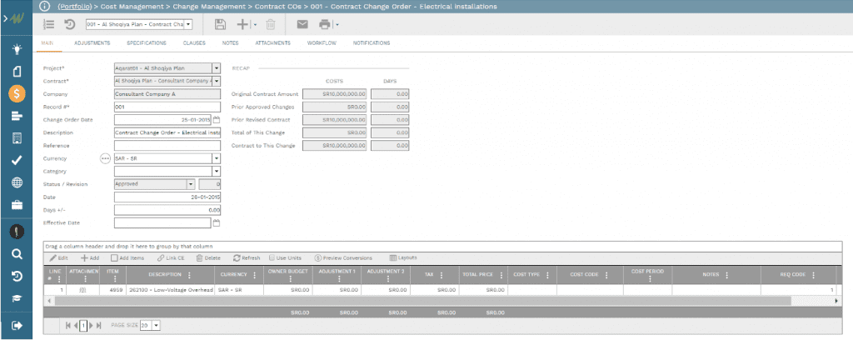Click the logout exit sidebar icon
853x340 pixels.
click(x=17, y=325)
